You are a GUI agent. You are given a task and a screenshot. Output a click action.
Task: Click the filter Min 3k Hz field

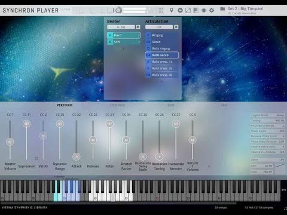click(x=262, y=165)
